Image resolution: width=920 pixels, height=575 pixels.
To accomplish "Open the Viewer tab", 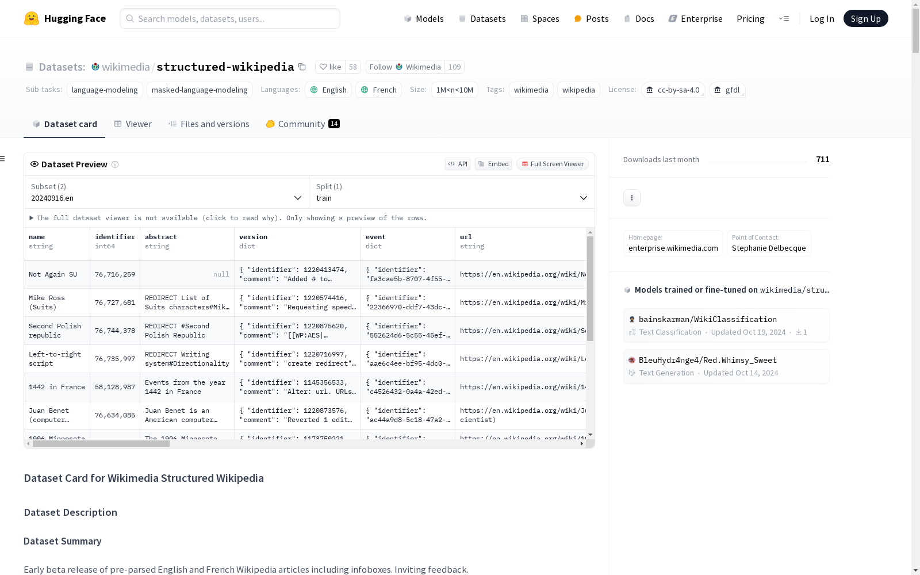I will tap(133, 124).
